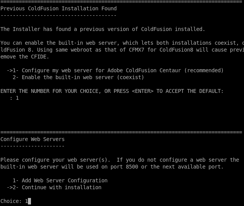Click the 'ENTER THE NUMBER FOR YOUR CHOICE' prompt line
This screenshot has width=244, height=206.
coord(112,91)
